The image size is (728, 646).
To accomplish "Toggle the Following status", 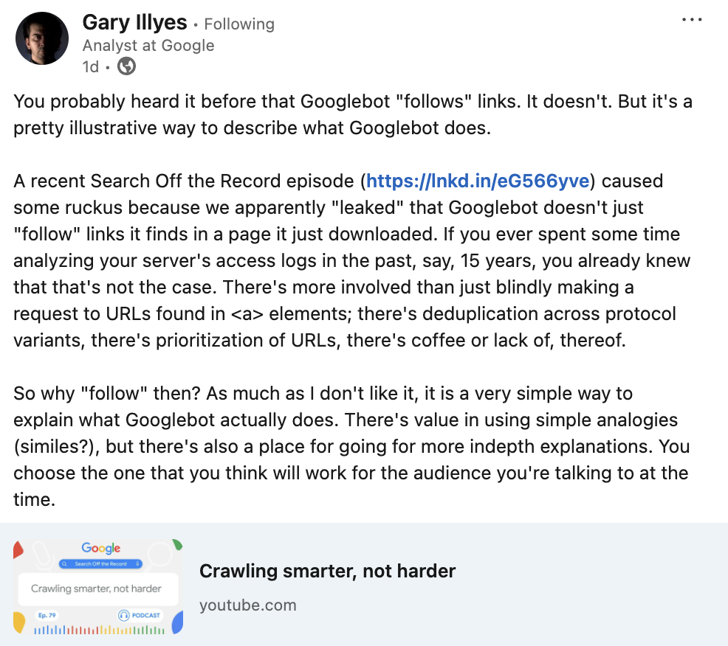I will tap(239, 24).
